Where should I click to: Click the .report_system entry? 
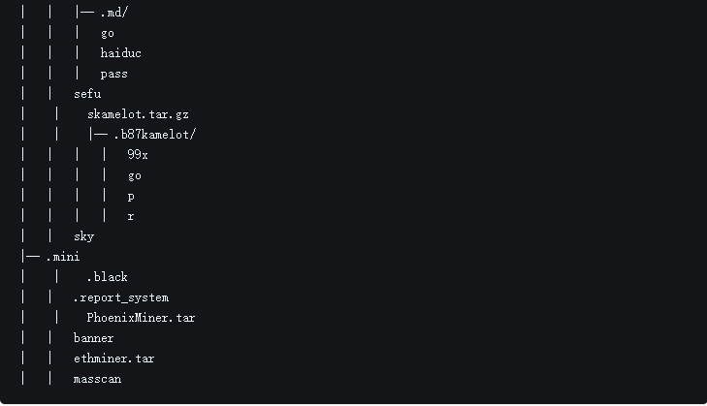[120, 297]
